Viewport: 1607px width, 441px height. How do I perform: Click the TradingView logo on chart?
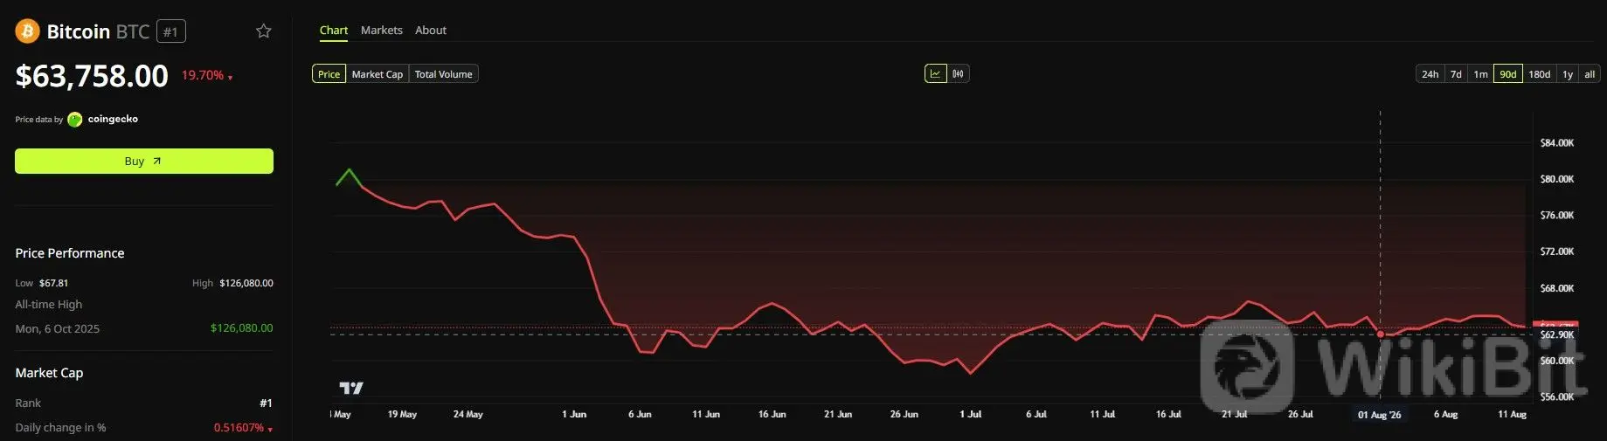point(351,388)
